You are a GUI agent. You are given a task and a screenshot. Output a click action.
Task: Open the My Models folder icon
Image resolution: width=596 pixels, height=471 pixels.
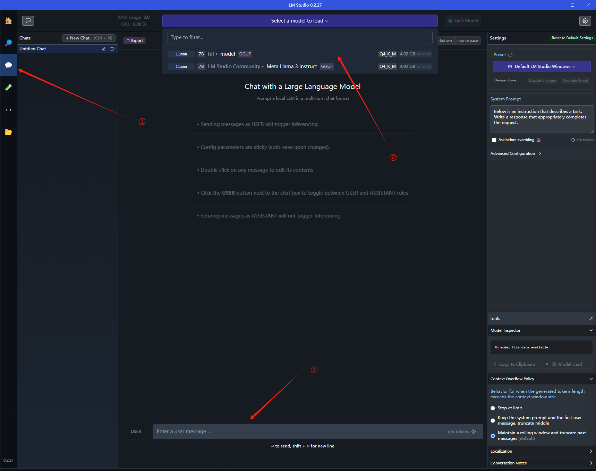click(8, 132)
